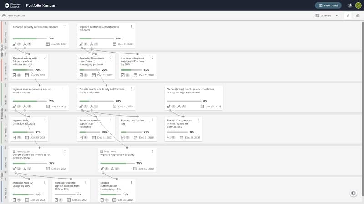Click calendar icon on Increase integrated services card

coord(136,75)
